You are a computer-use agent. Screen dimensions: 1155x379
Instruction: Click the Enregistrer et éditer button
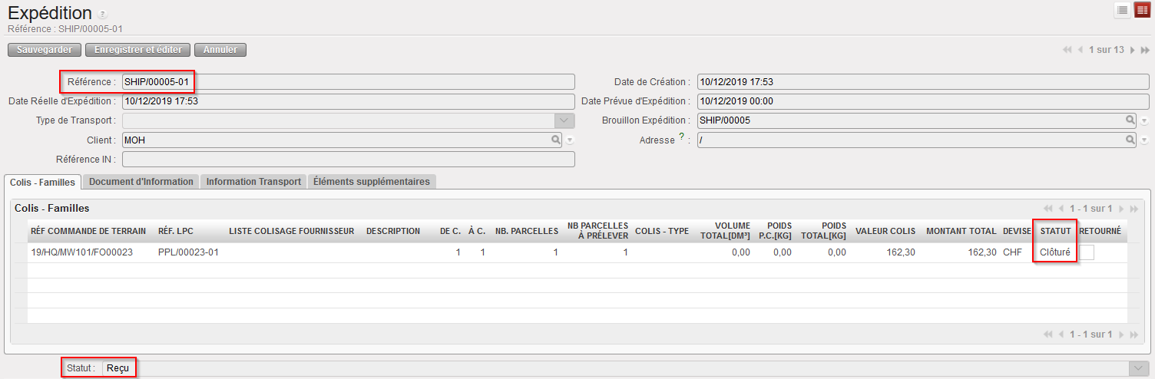pos(138,50)
